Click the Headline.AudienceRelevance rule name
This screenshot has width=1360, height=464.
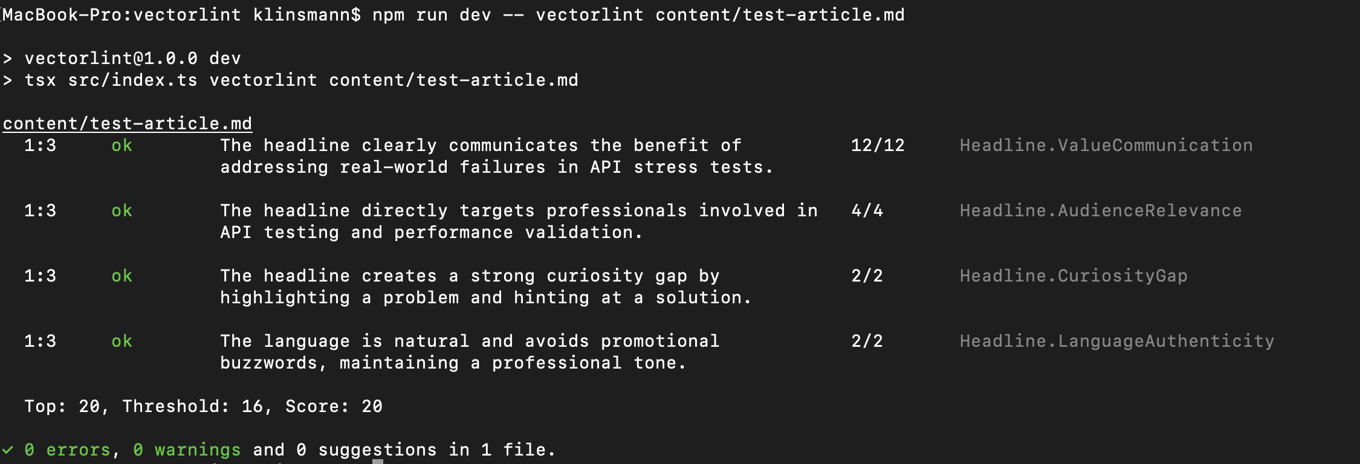pyautogui.click(x=1100, y=211)
